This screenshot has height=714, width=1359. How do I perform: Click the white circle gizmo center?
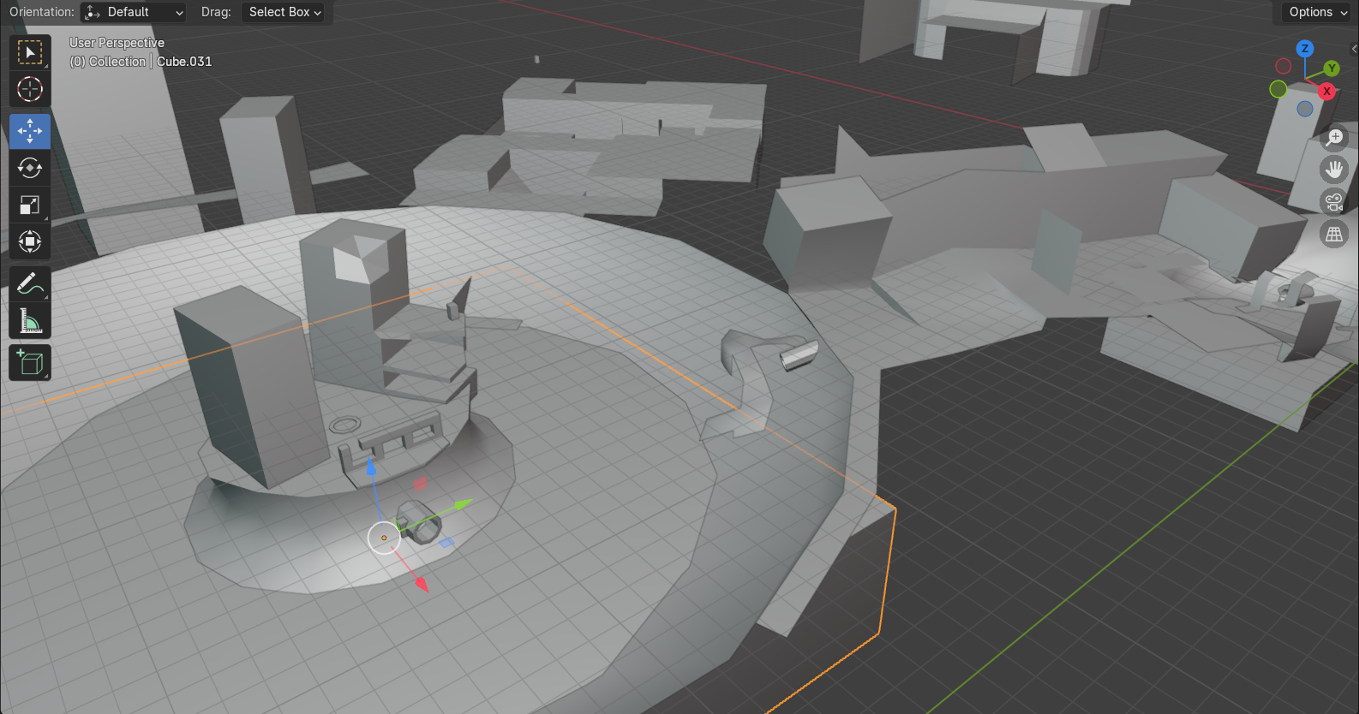[x=384, y=538]
